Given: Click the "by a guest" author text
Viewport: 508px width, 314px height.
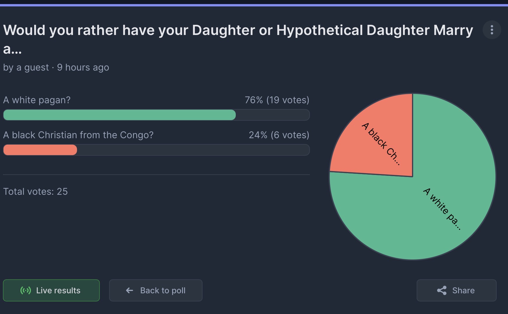Looking at the screenshot, I should (26, 67).
